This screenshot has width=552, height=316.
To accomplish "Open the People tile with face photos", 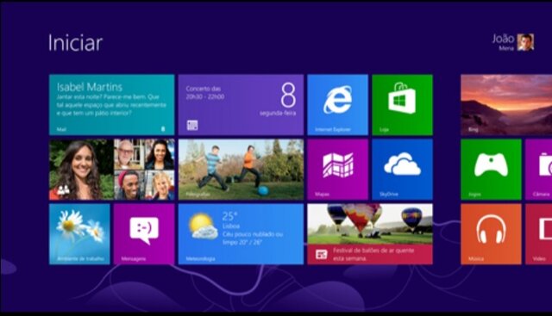I will (x=111, y=170).
